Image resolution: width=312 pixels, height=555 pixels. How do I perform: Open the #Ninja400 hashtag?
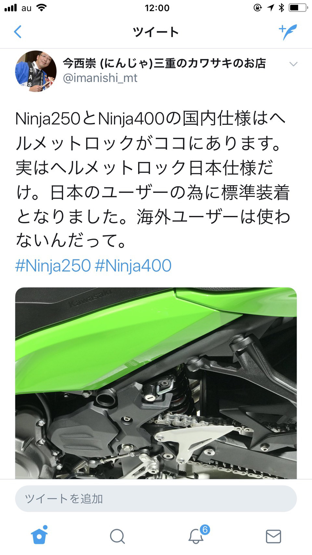[133, 265]
